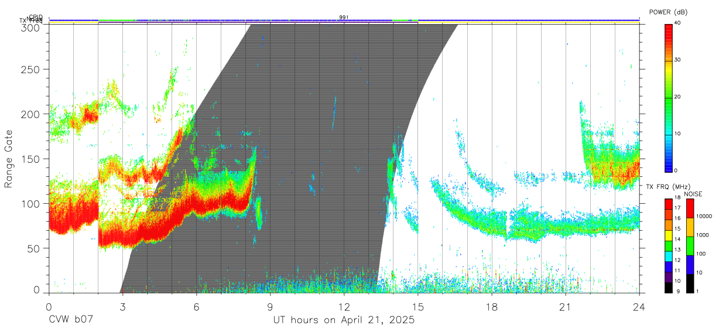Screen dimensions: 719x332
Task: Click the POWER (dB) color scale bar
Action: pos(668,97)
